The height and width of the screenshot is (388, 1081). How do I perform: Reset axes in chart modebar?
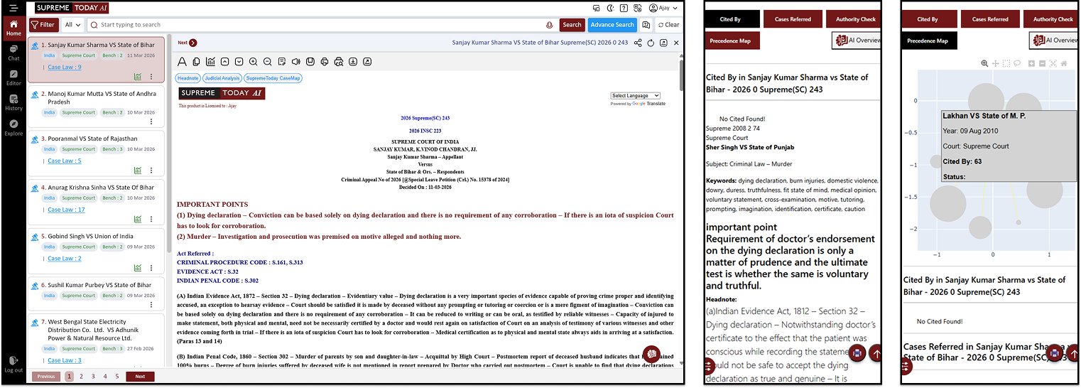1064,63
